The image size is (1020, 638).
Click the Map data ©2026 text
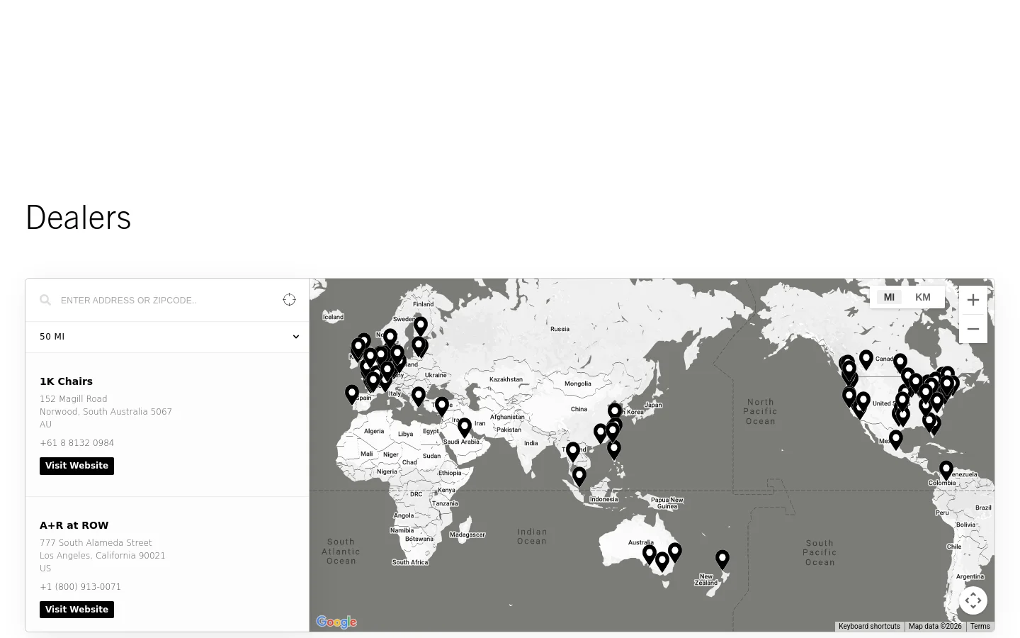click(935, 627)
